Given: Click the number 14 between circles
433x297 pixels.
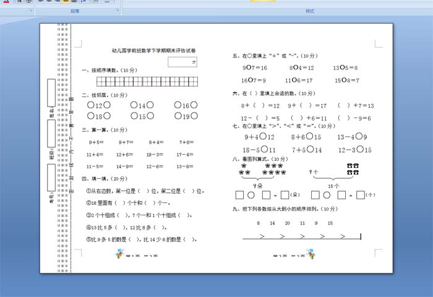Looking at the screenshot, I should click(142, 106).
